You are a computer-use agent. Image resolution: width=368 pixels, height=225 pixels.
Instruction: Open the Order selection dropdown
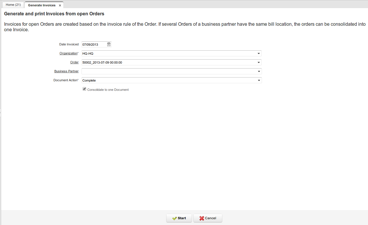(x=259, y=62)
